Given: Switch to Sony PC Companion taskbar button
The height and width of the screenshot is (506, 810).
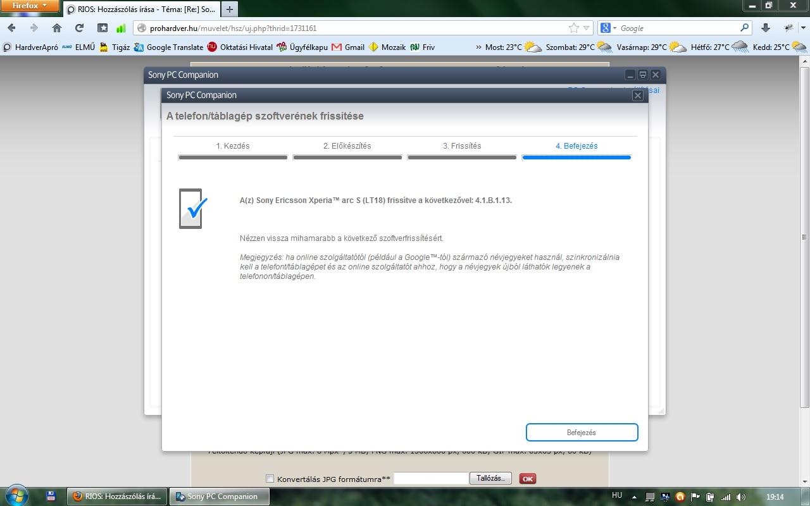Looking at the screenshot, I should click(x=220, y=497).
